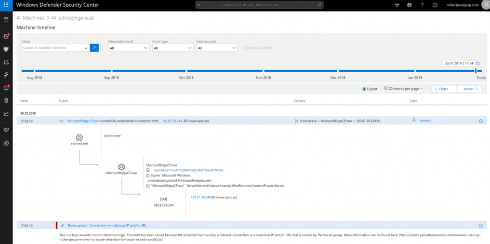Open the help question mark icon
Image resolution: width=490 pixels, height=244 pixels.
click(422, 5)
